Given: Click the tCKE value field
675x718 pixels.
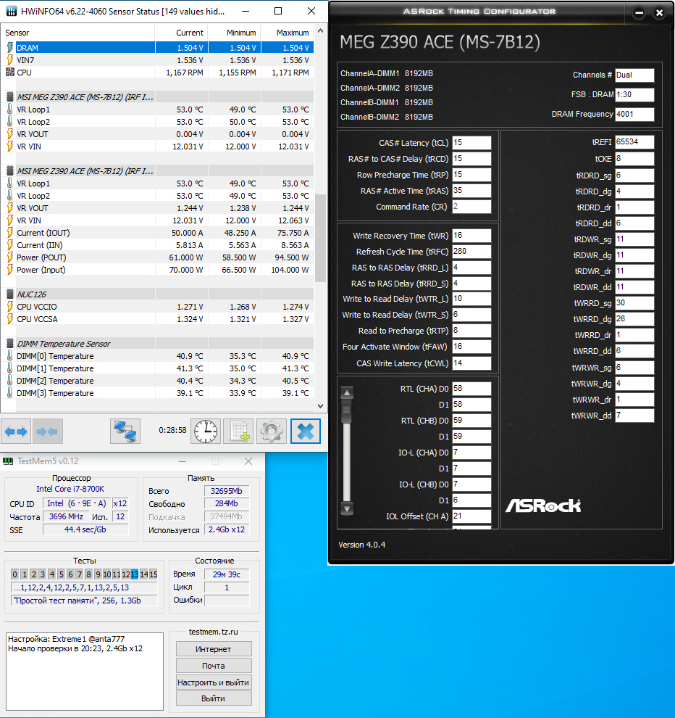Looking at the screenshot, I should coord(634,158).
